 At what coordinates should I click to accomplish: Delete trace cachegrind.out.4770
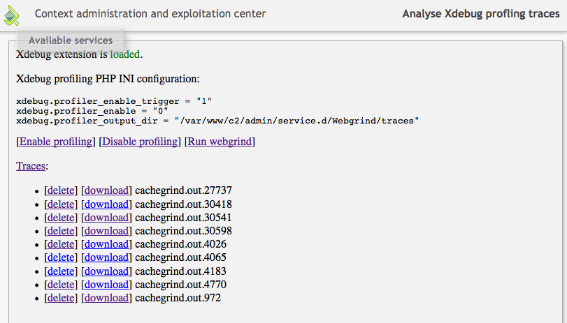(61, 285)
